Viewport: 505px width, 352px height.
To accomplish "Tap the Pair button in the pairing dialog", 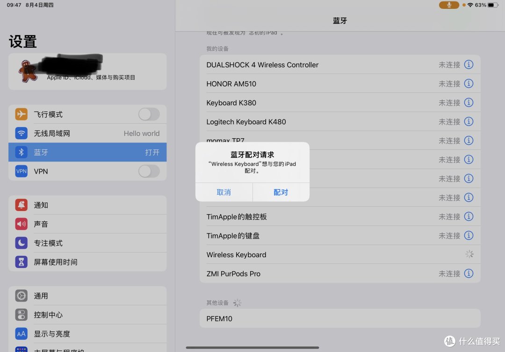I will [281, 192].
